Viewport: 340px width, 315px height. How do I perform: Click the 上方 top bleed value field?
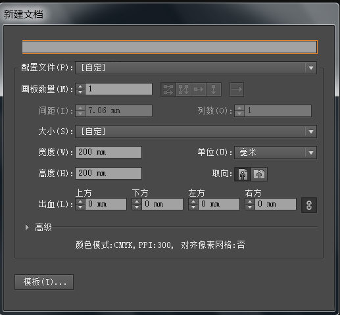pyautogui.click(x=106, y=205)
